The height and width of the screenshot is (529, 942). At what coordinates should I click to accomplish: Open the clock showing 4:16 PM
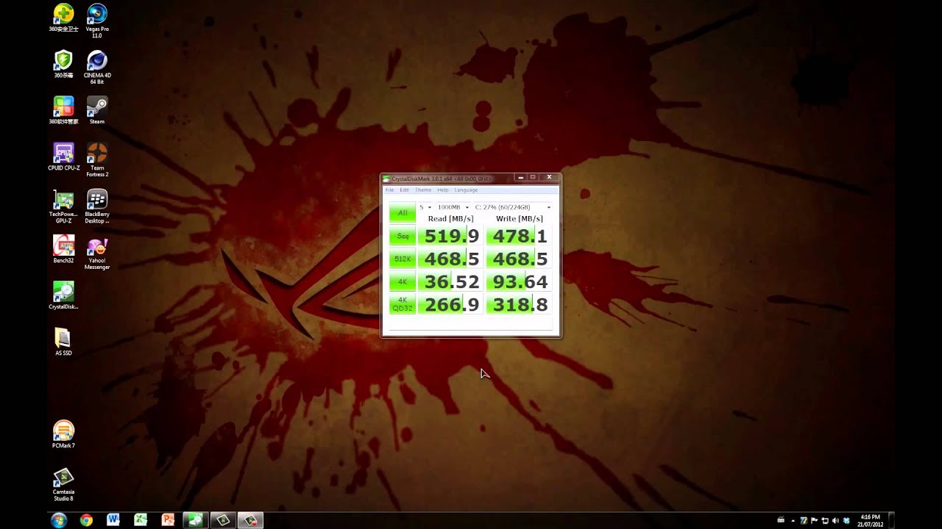coord(870,520)
